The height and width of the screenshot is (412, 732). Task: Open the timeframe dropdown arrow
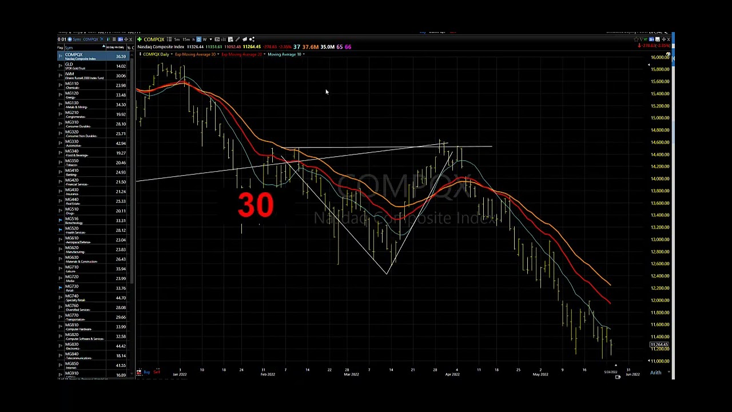210,39
